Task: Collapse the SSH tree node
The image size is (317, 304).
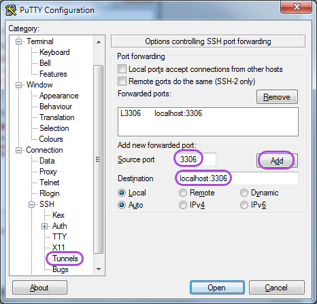Action: coord(31,204)
